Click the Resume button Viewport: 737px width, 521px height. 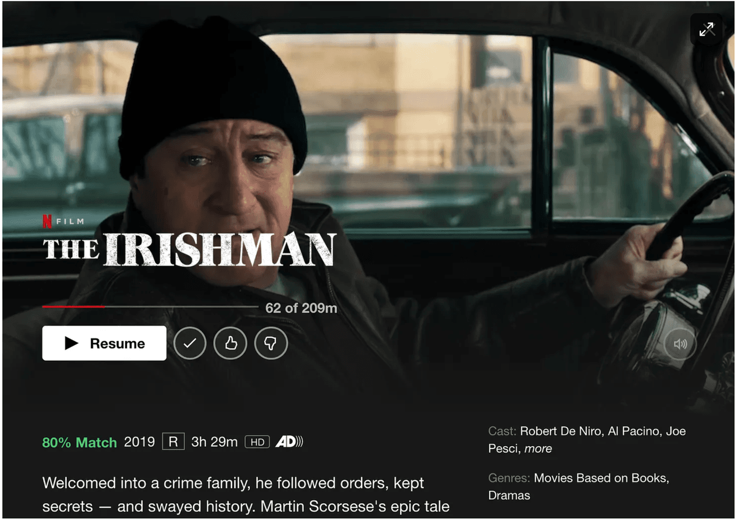pos(104,343)
